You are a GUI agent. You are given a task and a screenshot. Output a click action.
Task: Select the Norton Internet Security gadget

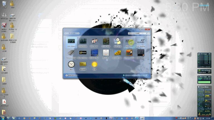pos(83,53)
